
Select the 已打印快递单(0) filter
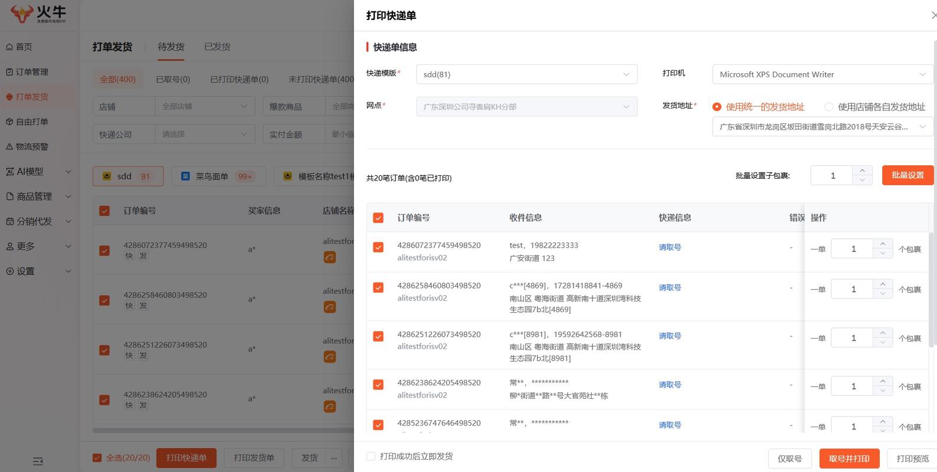[x=239, y=79]
